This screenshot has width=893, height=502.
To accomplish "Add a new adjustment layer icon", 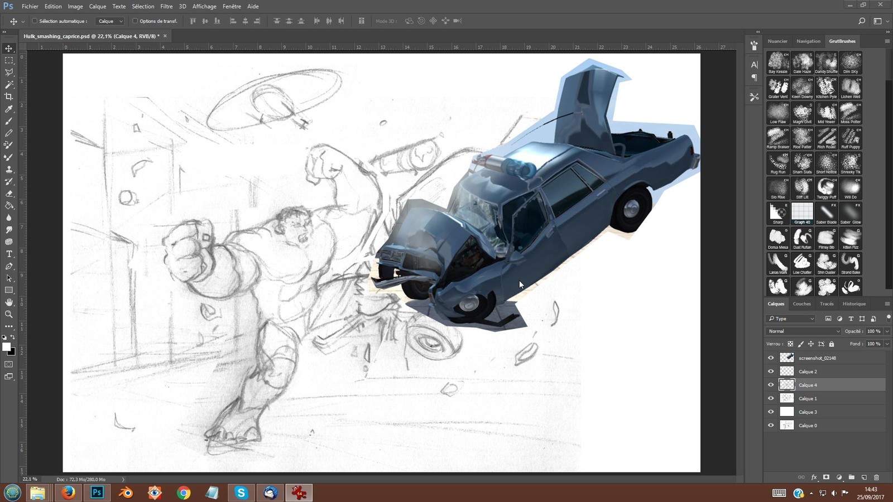I will point(839,477).
